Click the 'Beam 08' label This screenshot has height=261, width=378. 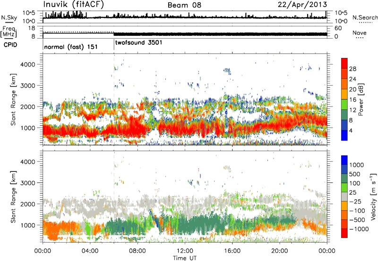[x=184, y=5]
